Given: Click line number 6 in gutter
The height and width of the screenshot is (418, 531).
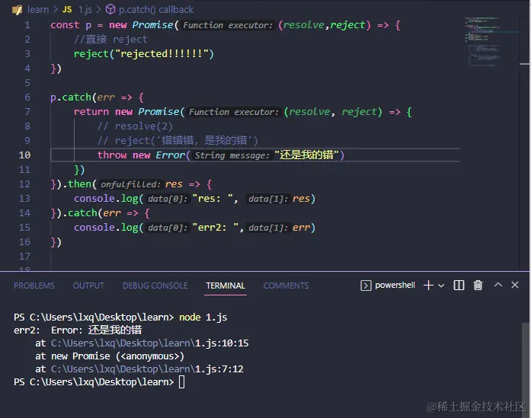Looking at the screenshot, I should click(27, 97).
